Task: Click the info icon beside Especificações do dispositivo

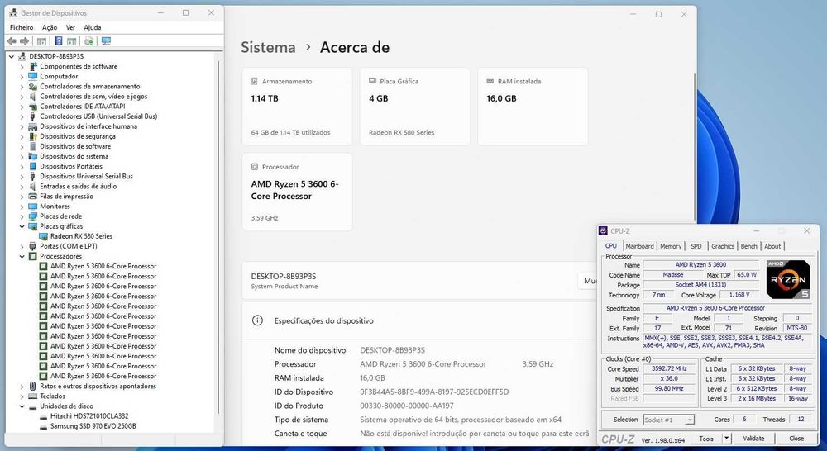Action: (x=257, y=320)
